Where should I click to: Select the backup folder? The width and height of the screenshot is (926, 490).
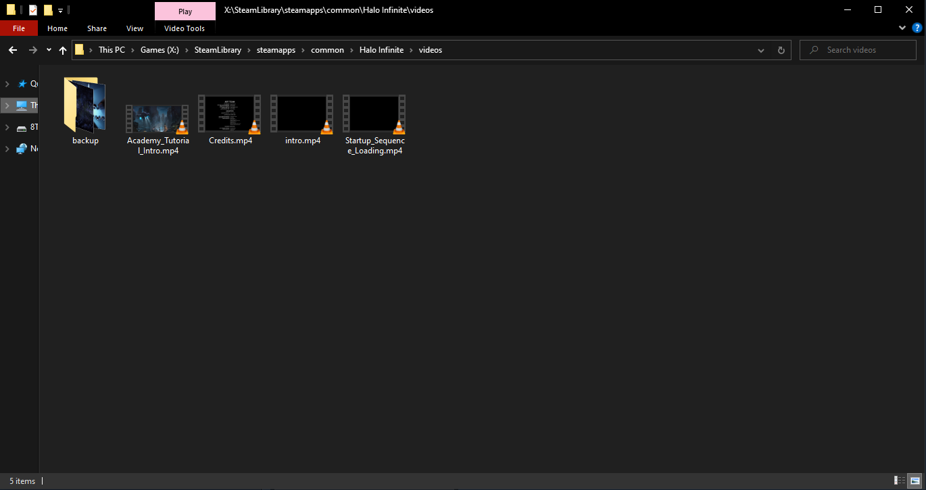pos(85,111)
